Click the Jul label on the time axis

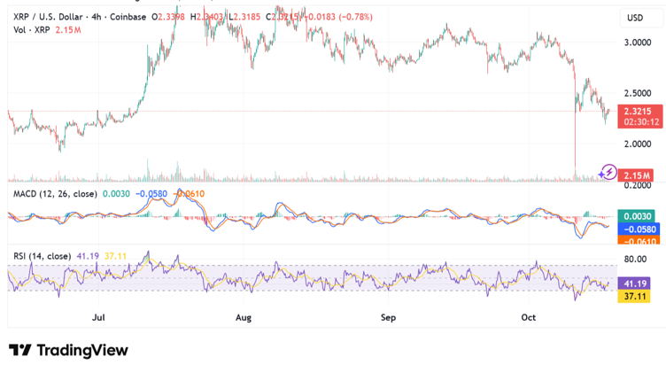[98, 316]
